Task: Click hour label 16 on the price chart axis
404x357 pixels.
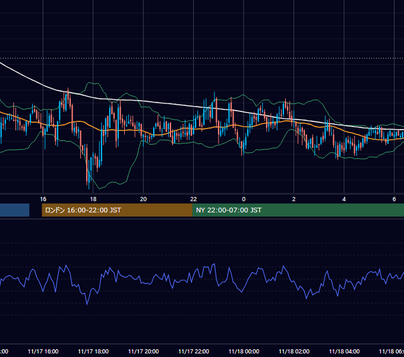Action: coord(43,199)
